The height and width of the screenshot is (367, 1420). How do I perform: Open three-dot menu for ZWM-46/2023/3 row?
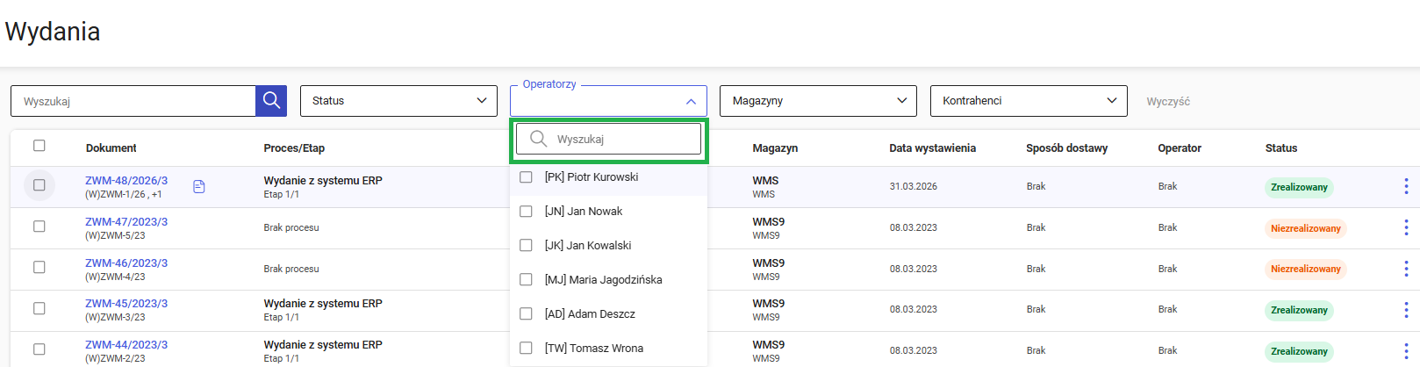coord(1405,269)
